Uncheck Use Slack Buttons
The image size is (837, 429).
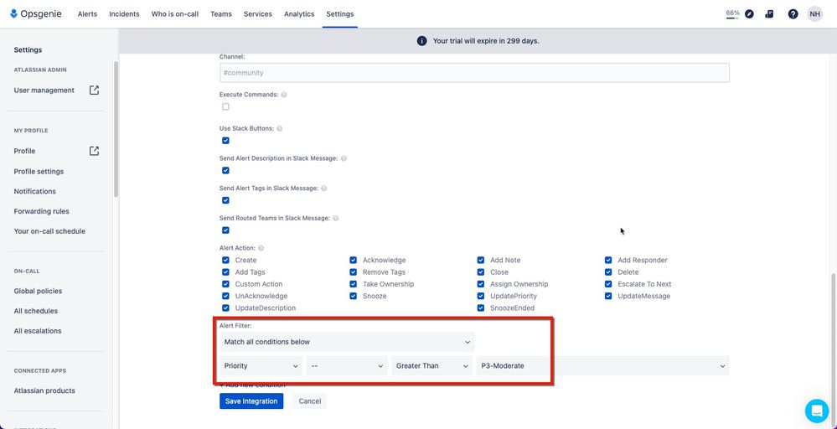coord(226,141)
